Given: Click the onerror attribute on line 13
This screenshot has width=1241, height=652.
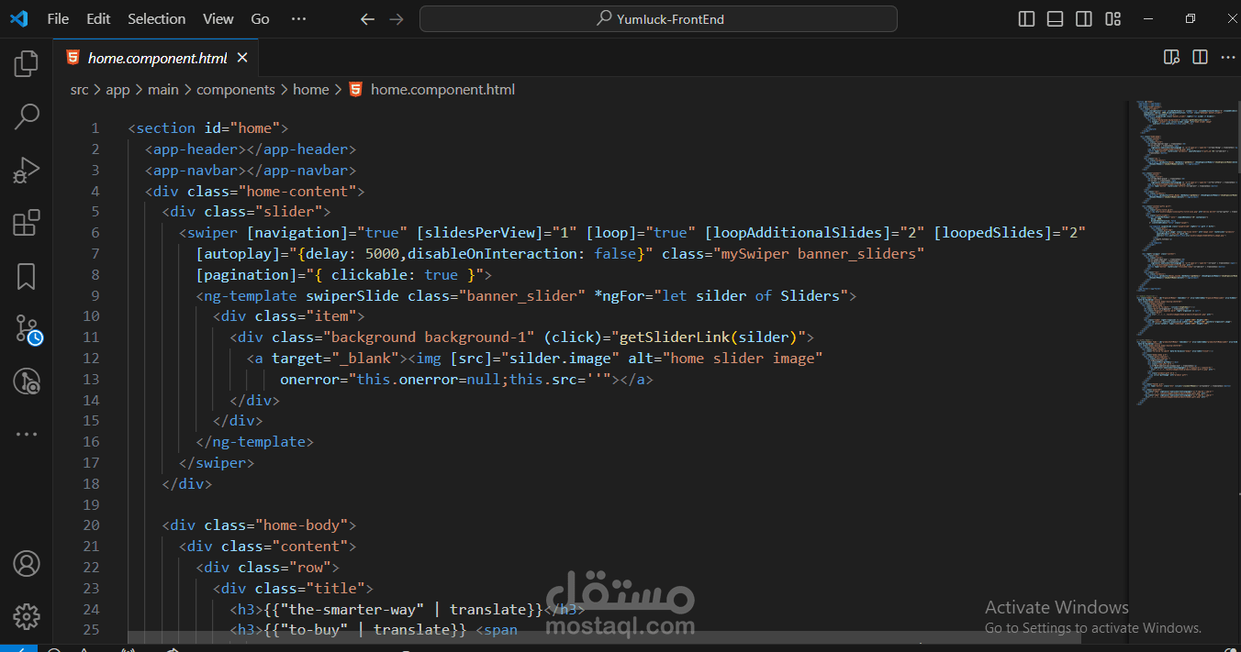Looking at the screenshot, I should (309, 380).
